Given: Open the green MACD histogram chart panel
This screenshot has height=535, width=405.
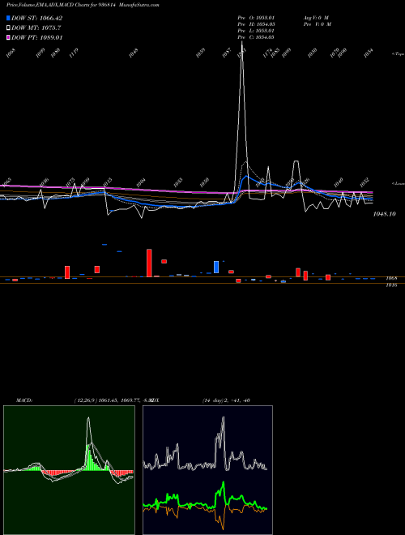Looking at the screenshot, I should point(69,470).
